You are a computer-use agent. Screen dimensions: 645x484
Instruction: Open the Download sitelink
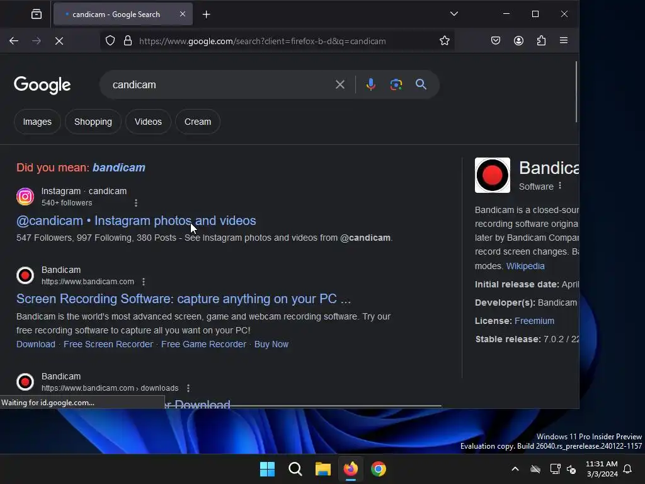(36, 344)
